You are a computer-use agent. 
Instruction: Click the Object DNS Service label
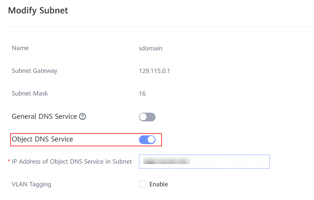click(x=42, y=139)
